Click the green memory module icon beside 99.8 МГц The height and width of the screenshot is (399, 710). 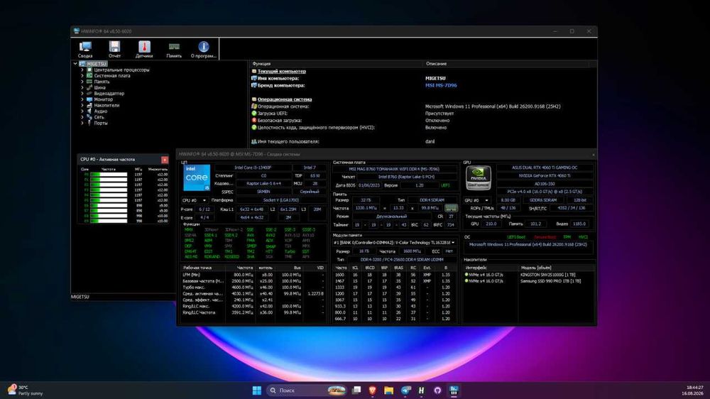tap(451, 208)
